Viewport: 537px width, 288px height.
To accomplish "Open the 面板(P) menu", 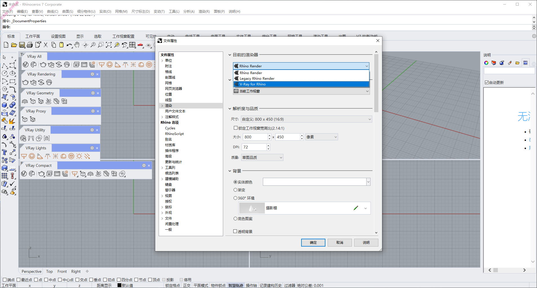I will pyautogui.click(x=219, y=12).
